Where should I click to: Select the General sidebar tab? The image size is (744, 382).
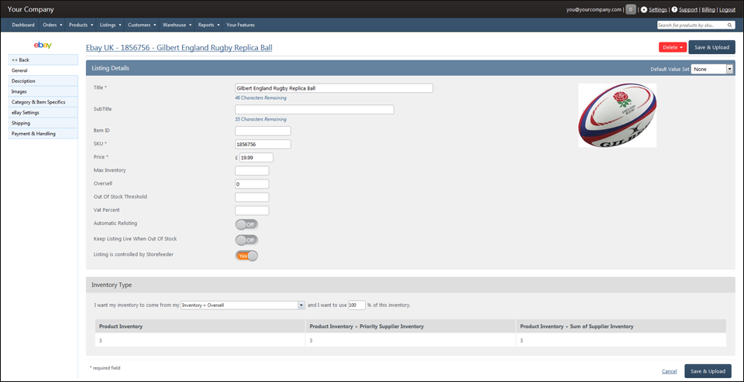[43, 70]
